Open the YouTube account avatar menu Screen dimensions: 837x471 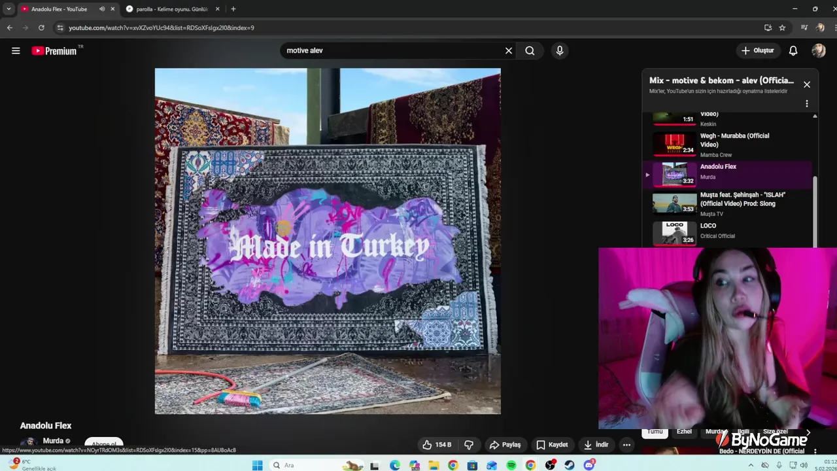[818, 50]
